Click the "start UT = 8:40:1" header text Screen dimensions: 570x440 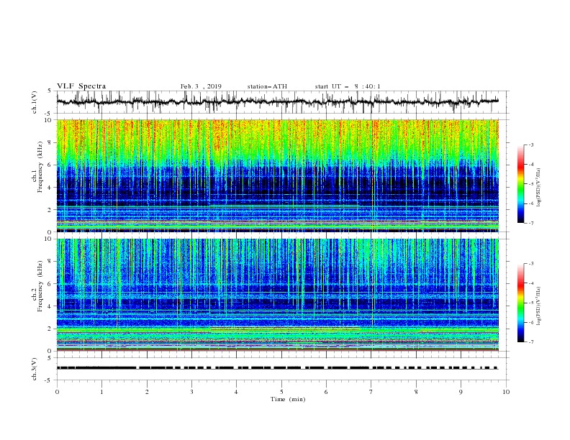347,86
